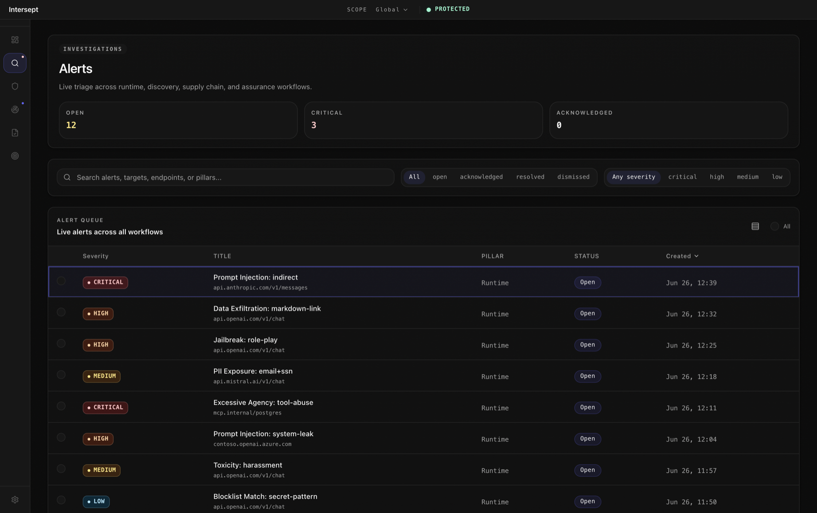Click CRITICAL badge on Prompt Injection: indirect row
This screenshot has width=817, height=513.
(x=105, y=282)
